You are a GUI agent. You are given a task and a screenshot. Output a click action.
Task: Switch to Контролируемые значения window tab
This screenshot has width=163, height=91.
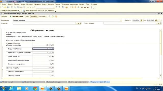(x=77, y=82)
